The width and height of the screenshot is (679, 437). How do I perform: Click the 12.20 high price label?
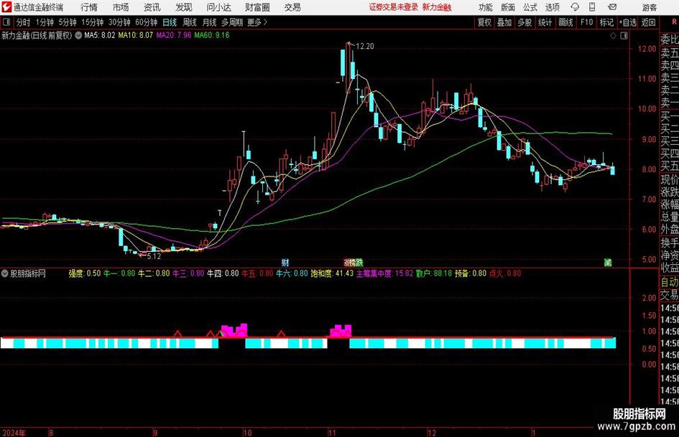[364, 47]
